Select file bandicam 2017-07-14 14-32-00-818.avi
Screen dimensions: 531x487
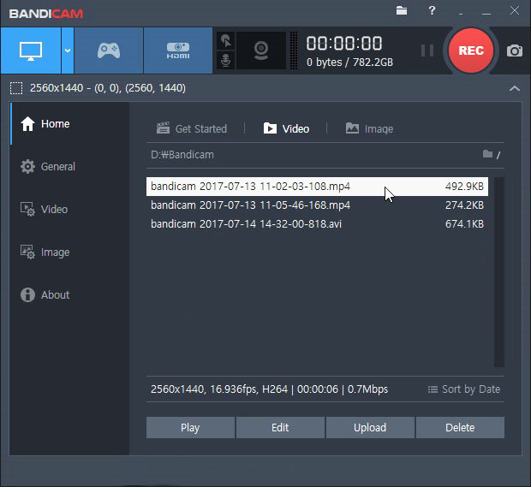point(317,224)
